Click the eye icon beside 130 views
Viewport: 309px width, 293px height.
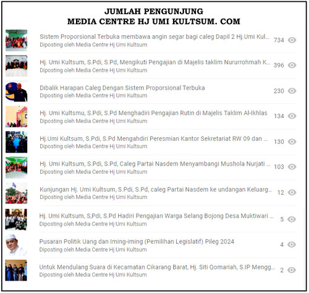(292, 142)
